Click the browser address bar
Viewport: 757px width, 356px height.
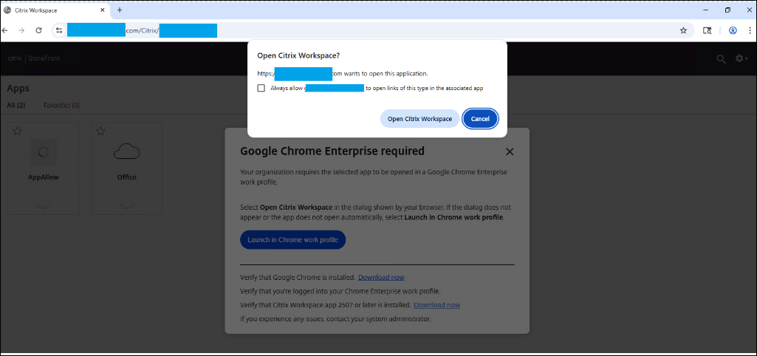pyautogui.click(x=371, y=30)
